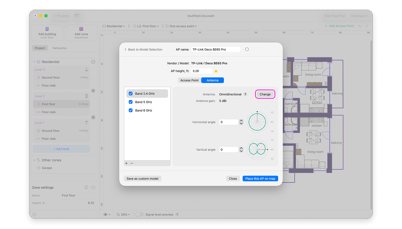
Task: Click the Horizontal angle value field
Action: click(229, 122)
